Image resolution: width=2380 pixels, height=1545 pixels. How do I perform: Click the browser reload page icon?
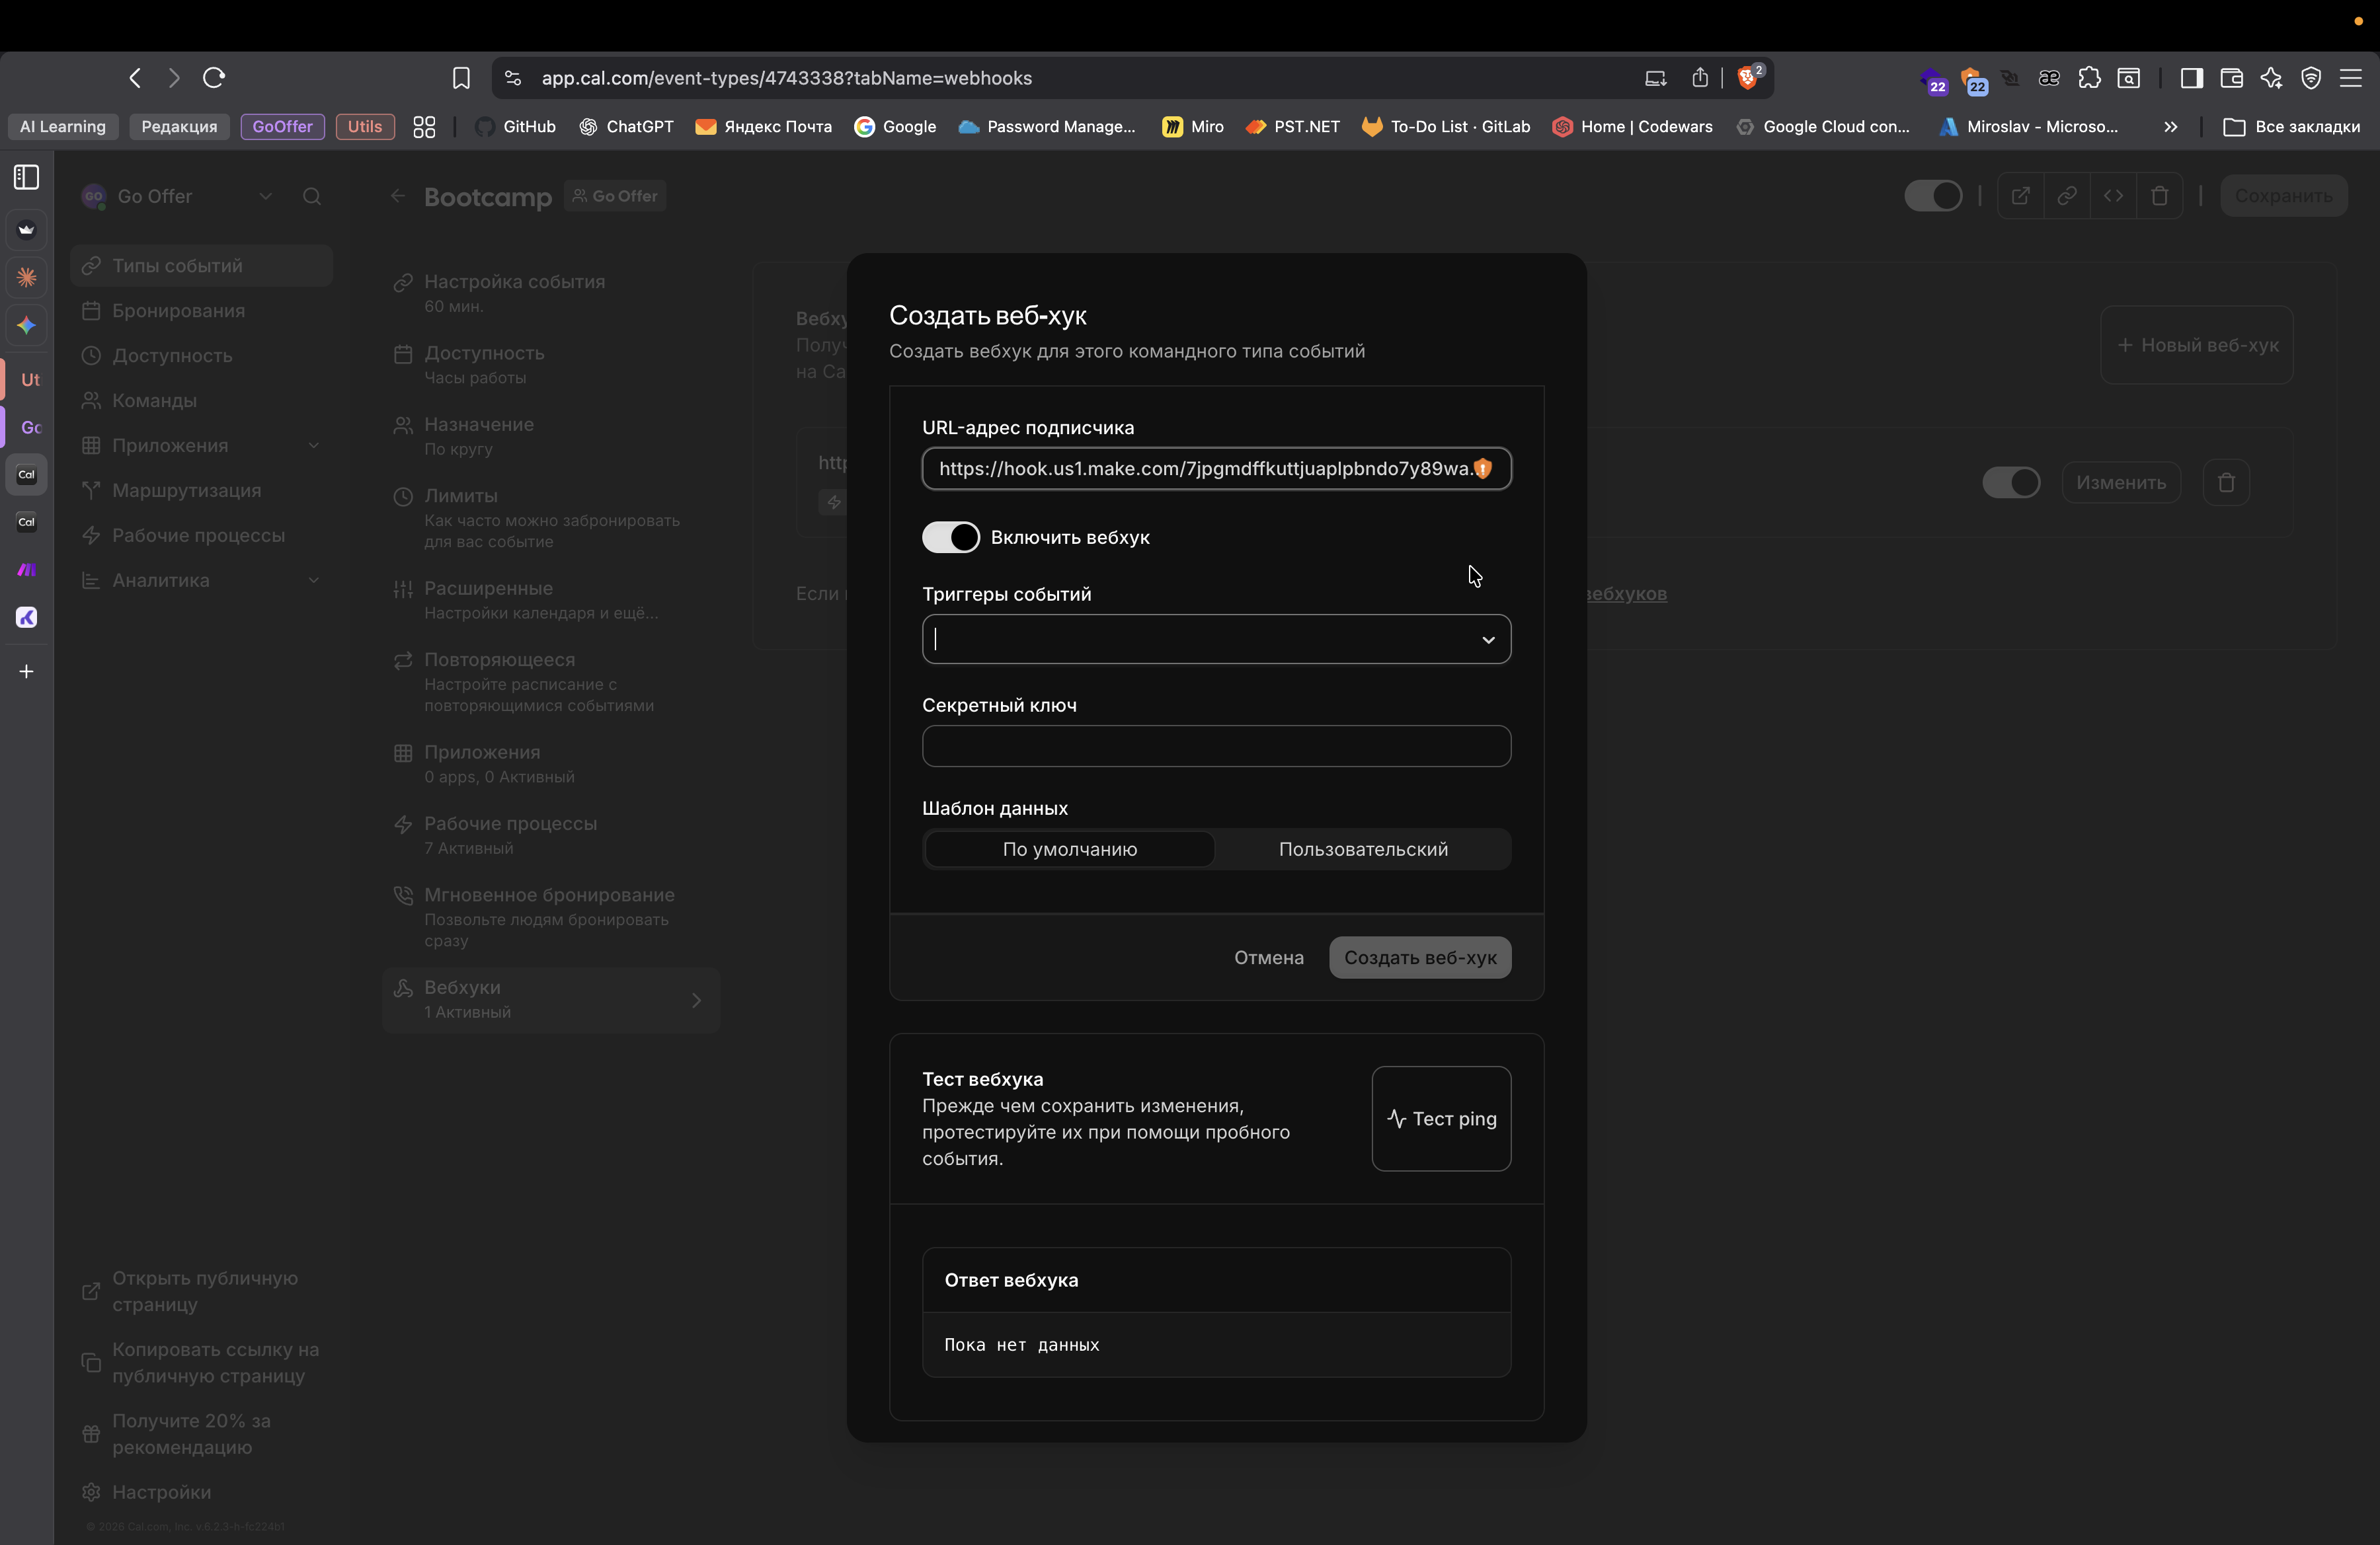tap(214, 78)
